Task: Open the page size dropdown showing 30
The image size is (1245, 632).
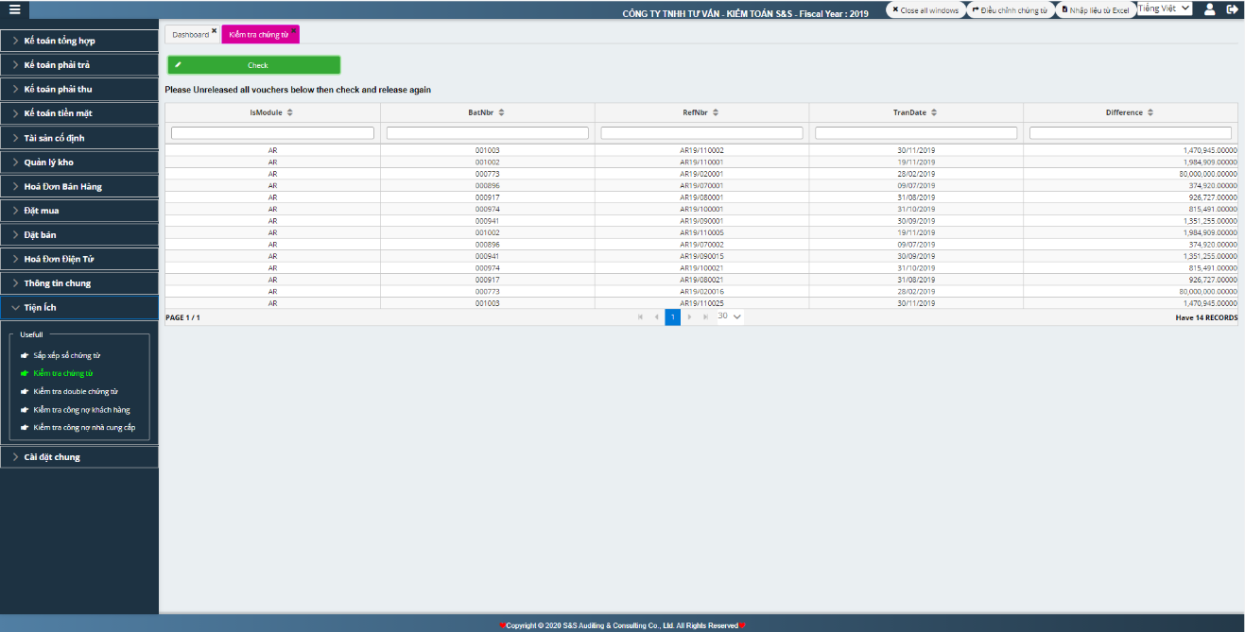Action: 730,316
